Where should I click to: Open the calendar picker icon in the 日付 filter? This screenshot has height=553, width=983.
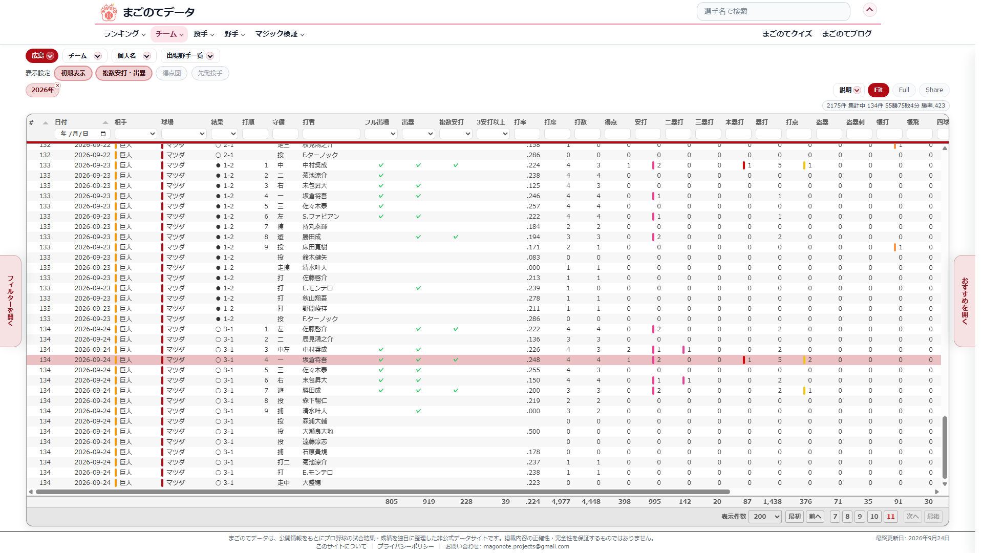[x=103, y=134]
